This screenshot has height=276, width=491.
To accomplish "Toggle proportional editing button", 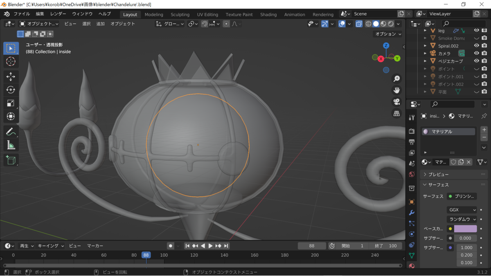I will (226, 24).
